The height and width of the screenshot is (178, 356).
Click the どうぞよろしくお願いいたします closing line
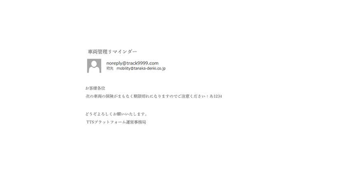pyautogui.click(x=117, y=114)
